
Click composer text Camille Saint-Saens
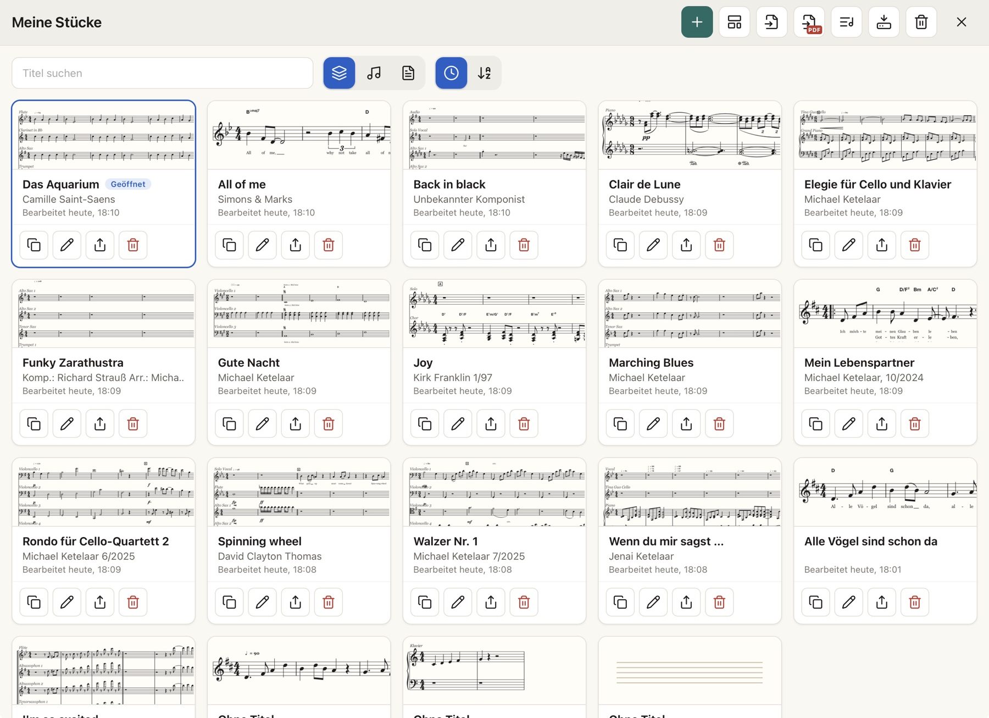(x=69, y=199)
